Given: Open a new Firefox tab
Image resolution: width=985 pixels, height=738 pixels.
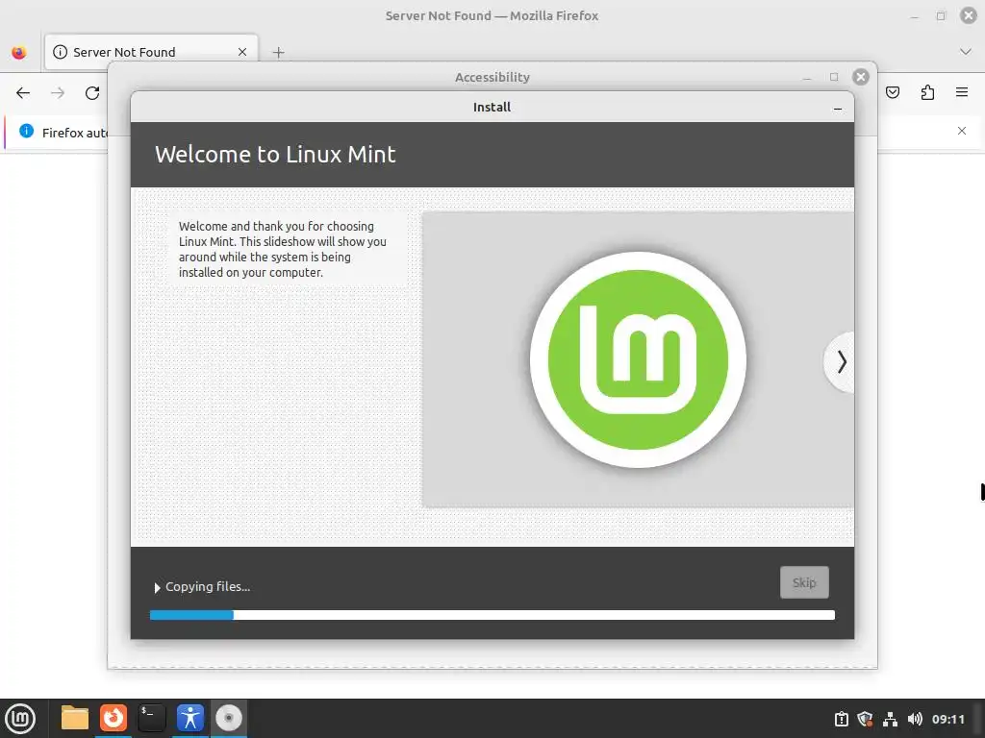Looking at the screenshot, I should click(x=278, y=53).
